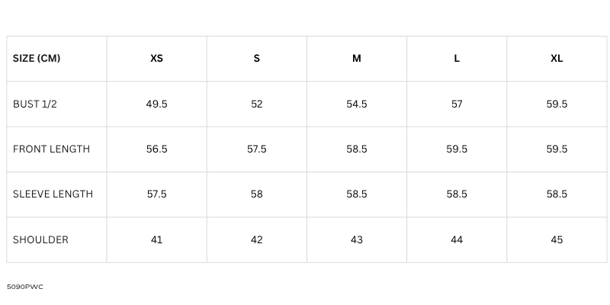The height and width of the screenshot is (305, 610).
Task: Click the L size column header
Action: 457,59
